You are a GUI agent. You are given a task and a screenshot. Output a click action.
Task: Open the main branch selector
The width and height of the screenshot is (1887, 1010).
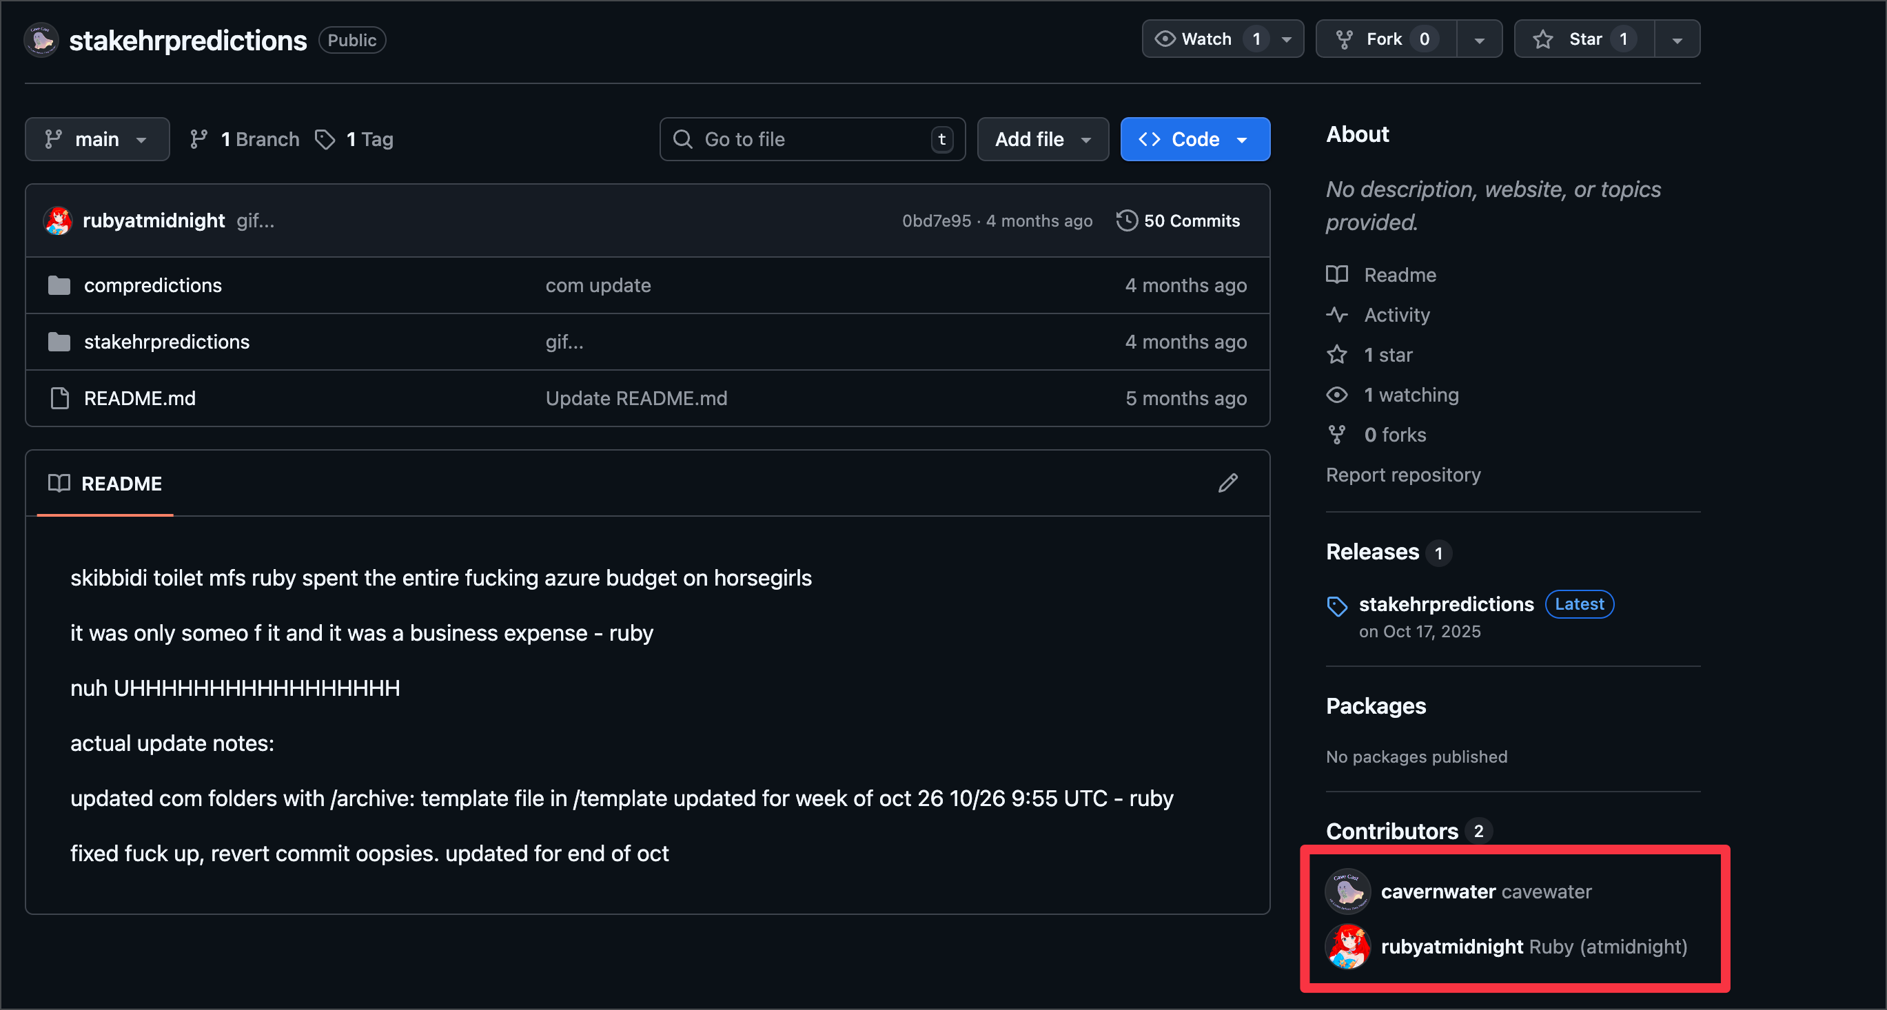96,139
